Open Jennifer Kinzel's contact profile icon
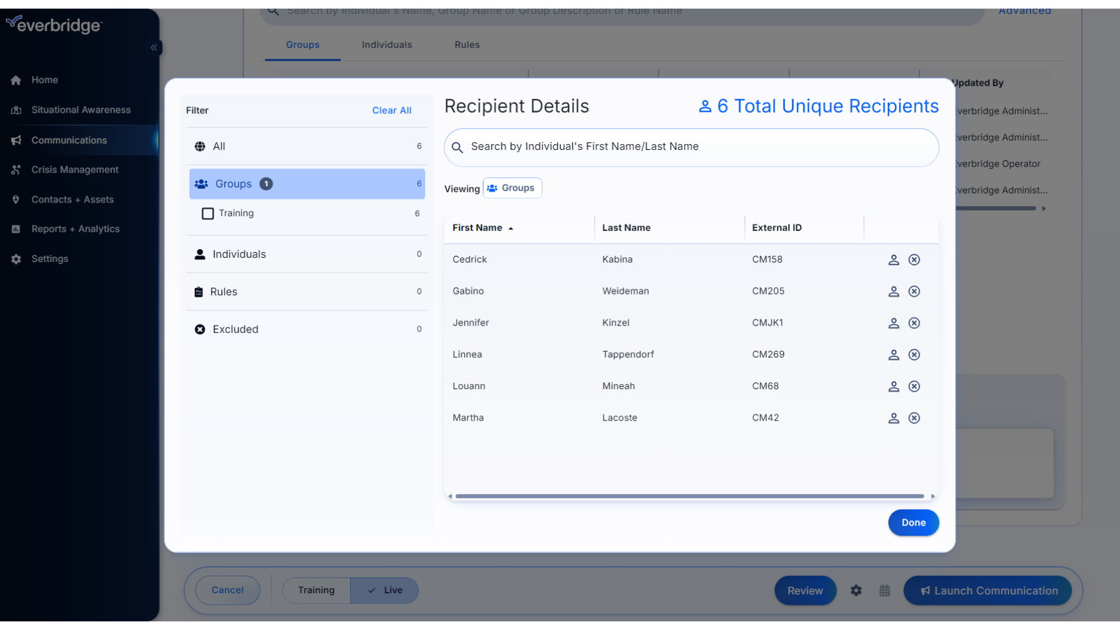The image size is (1120, 630). (x=894, y=323)
